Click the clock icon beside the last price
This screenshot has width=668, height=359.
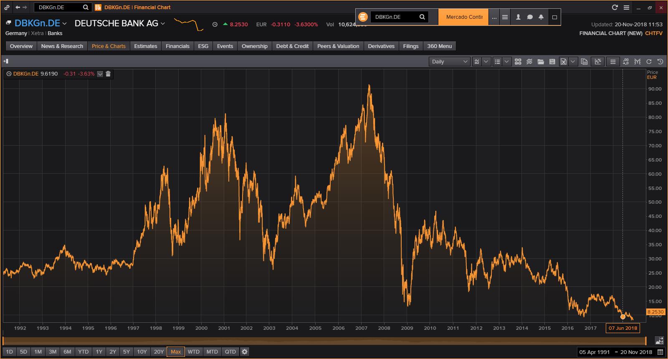[x=215, y=24]
